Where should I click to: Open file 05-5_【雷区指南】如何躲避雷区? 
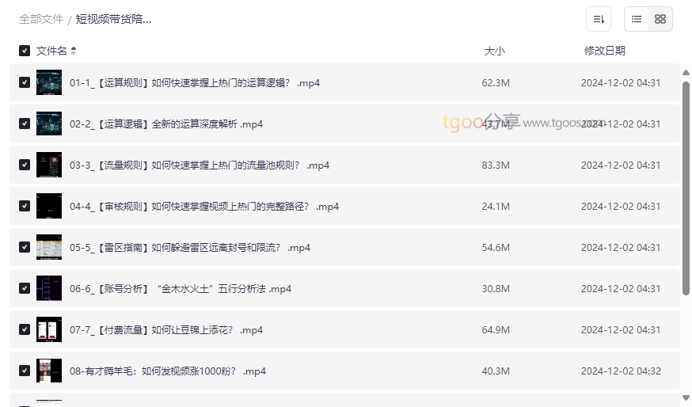coord(190,248)
